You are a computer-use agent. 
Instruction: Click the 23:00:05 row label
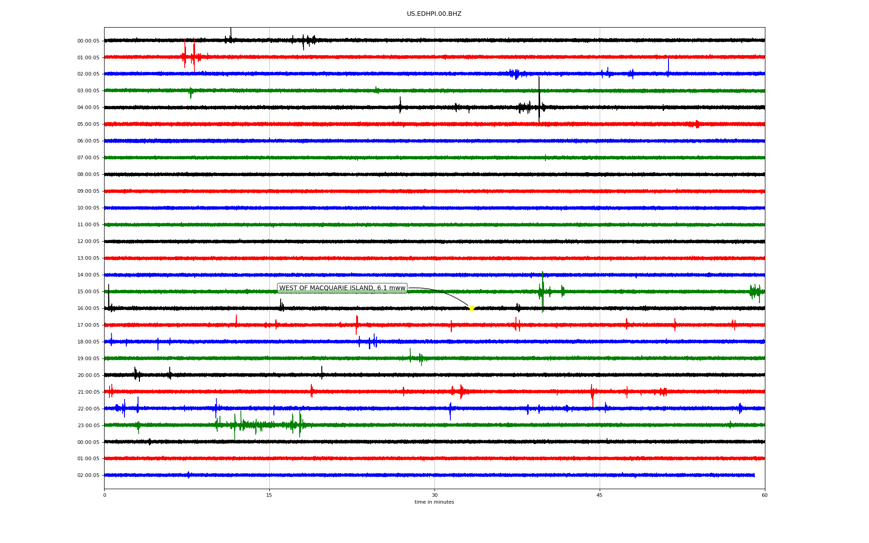tap(88, 426)
